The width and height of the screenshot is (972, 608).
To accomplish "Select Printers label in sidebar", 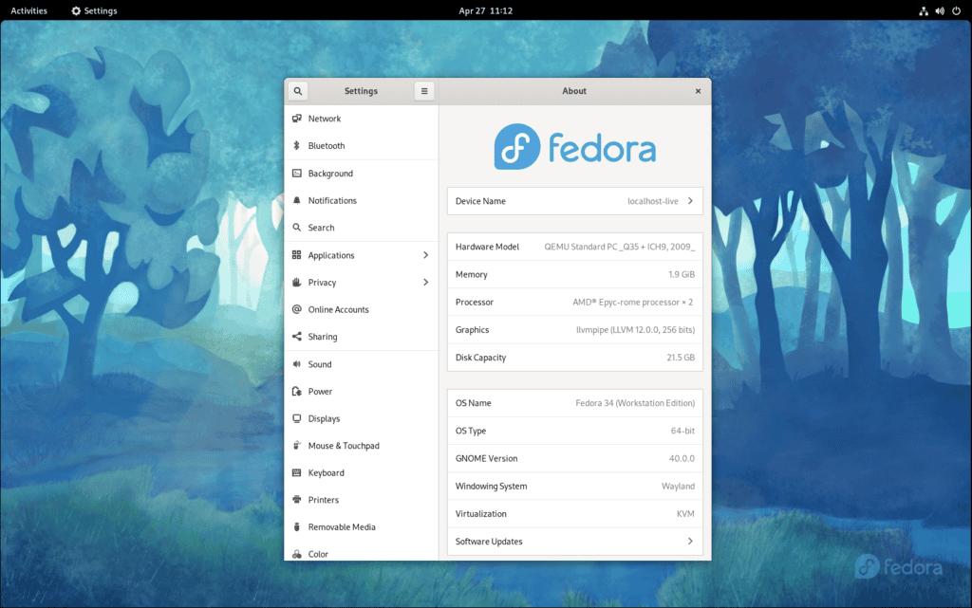I will [324, 500].
